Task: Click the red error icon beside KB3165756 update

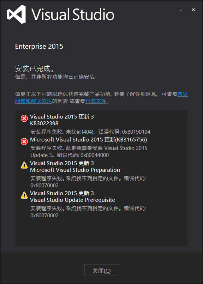Action: point(24,141)
